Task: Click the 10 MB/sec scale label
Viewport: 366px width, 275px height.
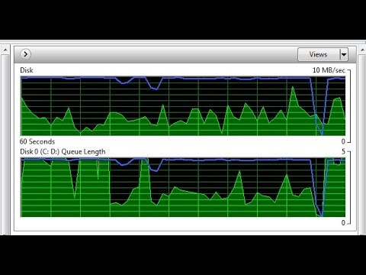Action: coord(329,70)
